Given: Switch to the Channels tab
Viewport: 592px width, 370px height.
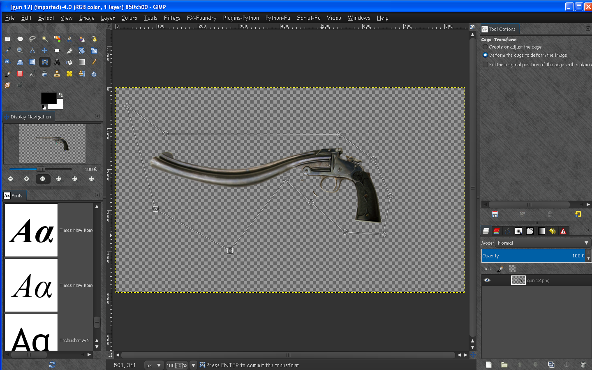Looking at the screenshot, I should tap(496, 231).
